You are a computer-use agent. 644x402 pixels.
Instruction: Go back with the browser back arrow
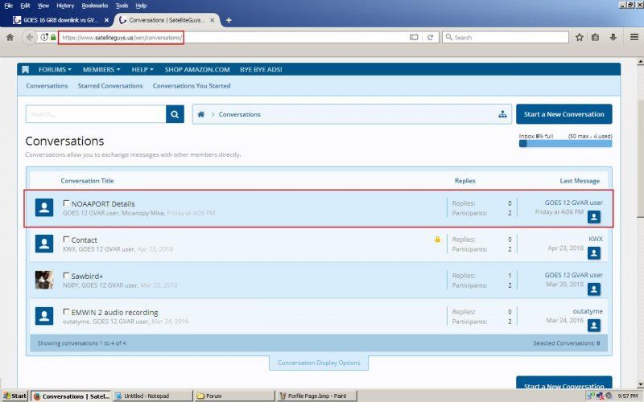coord(29,37)
